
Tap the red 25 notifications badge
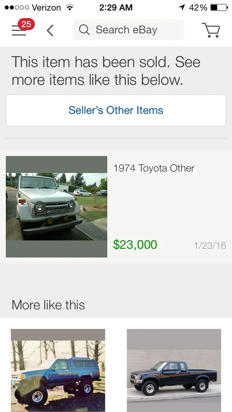coord(26,25)
